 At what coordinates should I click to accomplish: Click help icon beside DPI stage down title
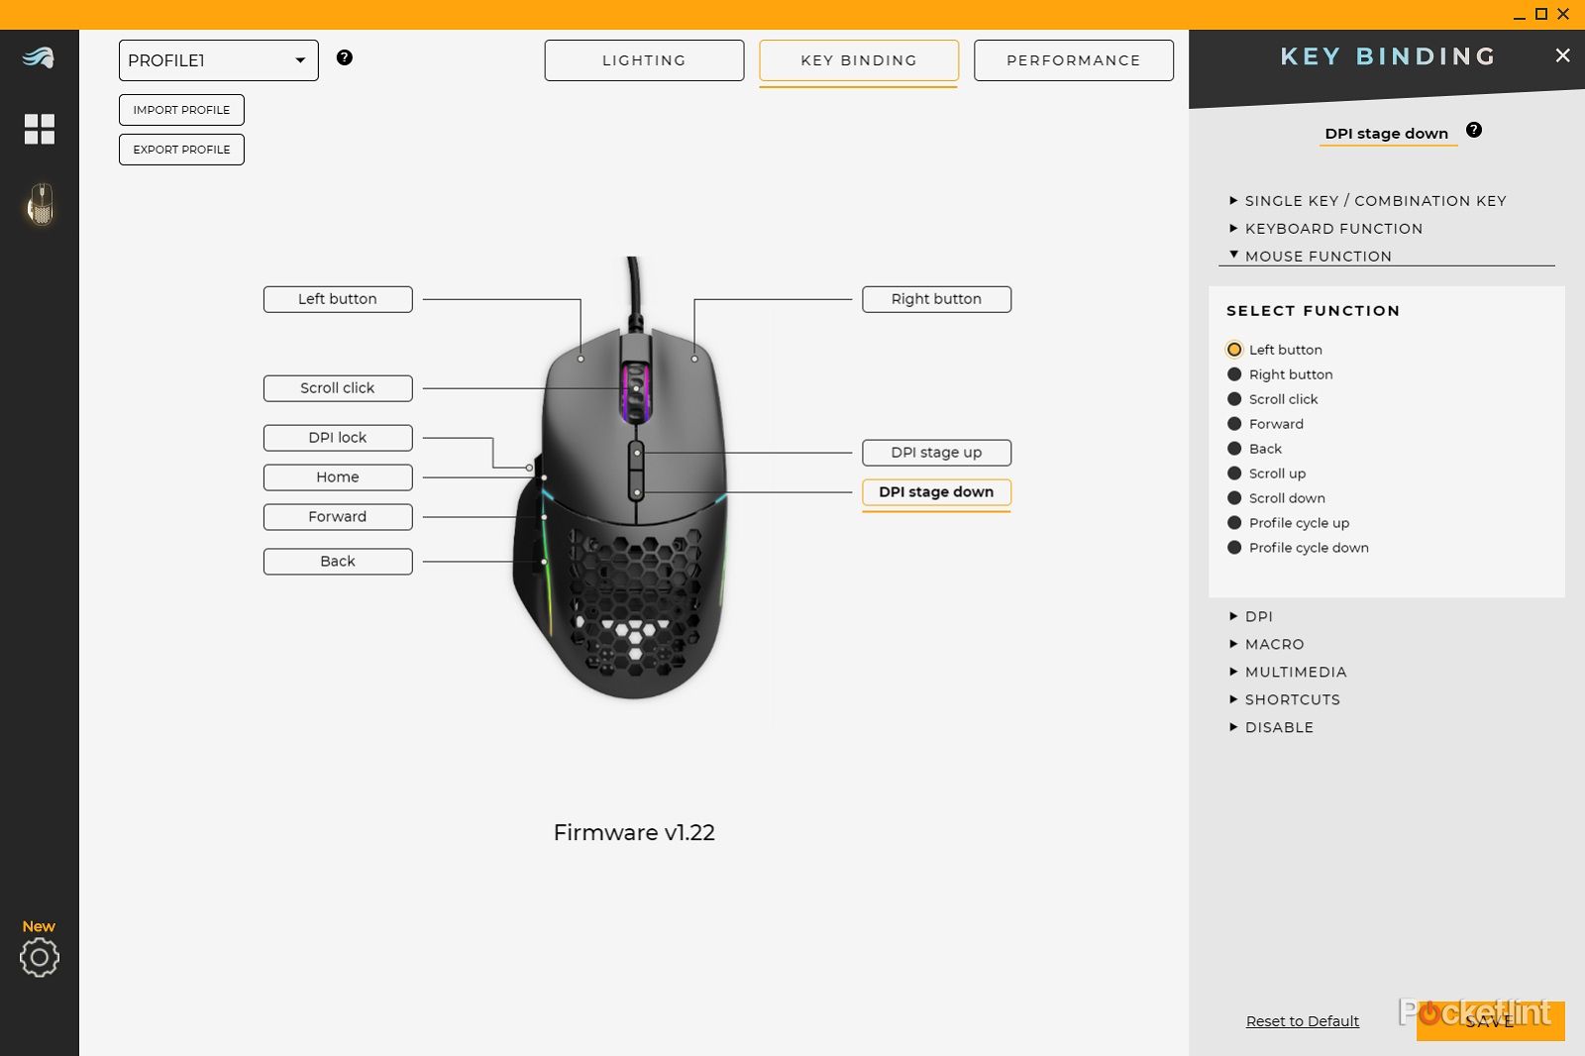click(1474, 130)
